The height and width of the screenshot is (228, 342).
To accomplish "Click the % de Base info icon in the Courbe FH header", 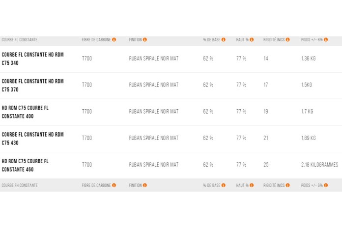I will click(x=223, y=185).
